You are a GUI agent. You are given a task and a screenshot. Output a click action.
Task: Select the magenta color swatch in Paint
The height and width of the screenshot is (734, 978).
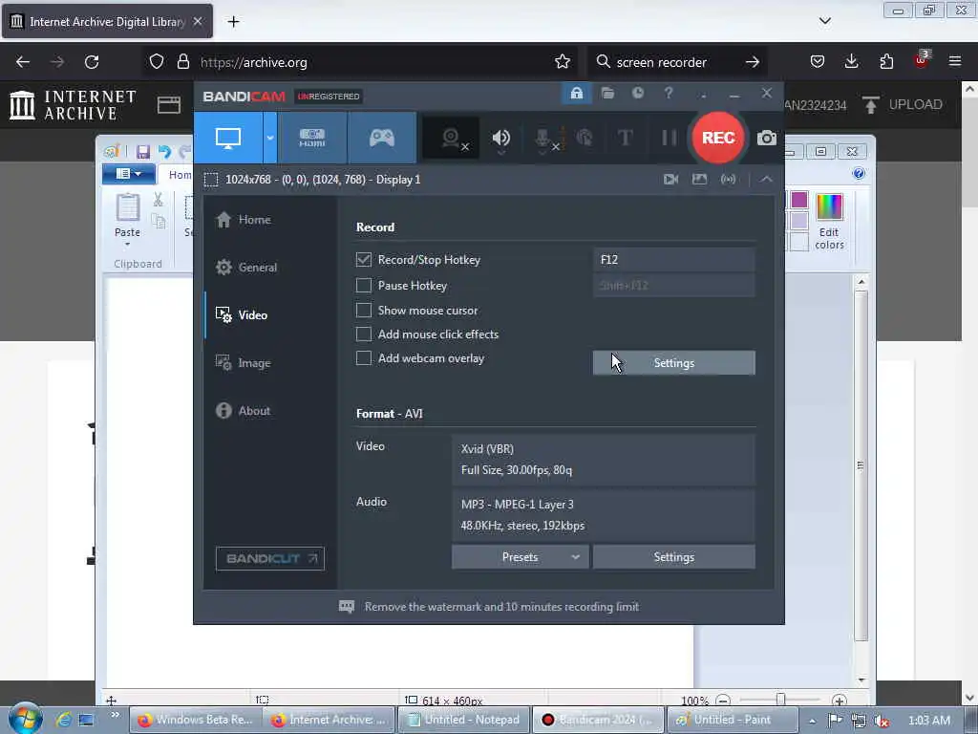(799, 200)
